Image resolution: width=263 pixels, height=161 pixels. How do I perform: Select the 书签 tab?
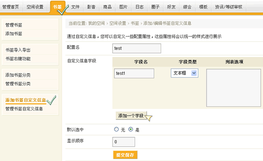point(57,7)
